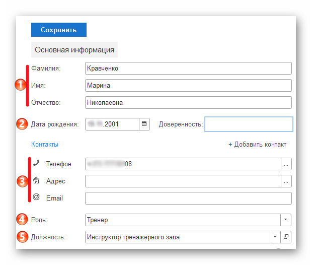
Task: Focus the Отчество field with Николаевна
Action: click(x=188, y=103)
